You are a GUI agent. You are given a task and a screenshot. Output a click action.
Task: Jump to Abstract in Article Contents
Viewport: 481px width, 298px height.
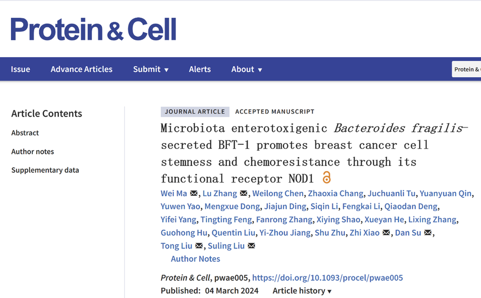tap(25, 133)
